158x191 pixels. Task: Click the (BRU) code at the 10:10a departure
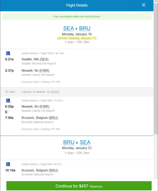tap(53, 171)
